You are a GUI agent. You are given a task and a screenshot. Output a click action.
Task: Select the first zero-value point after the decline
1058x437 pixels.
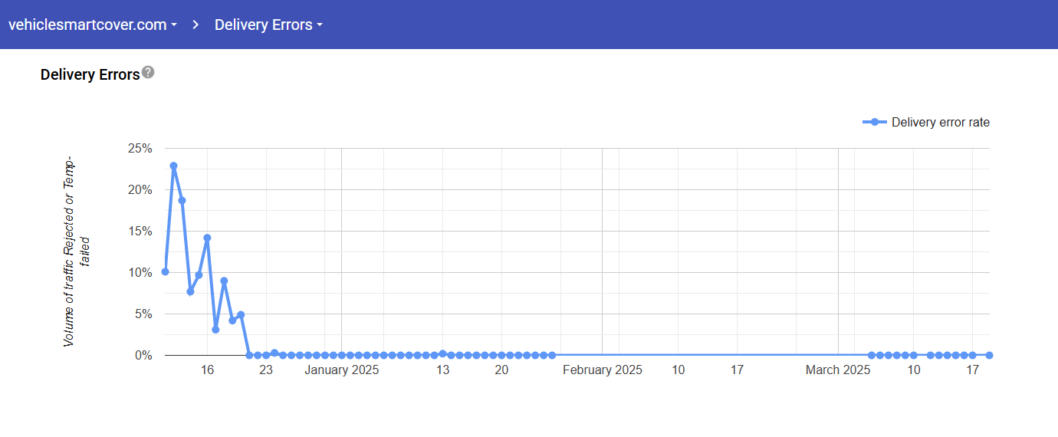[x=249, y=355]
